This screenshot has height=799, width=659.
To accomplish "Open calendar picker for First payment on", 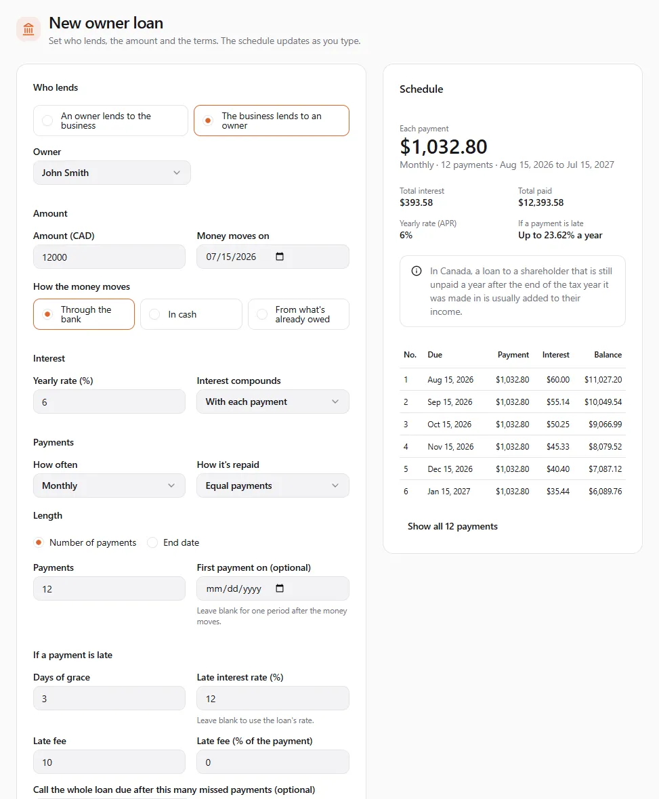I will pos(279,588).
